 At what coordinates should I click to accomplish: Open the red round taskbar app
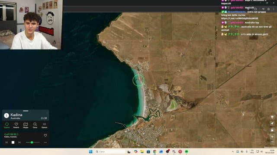coord(180,152)
